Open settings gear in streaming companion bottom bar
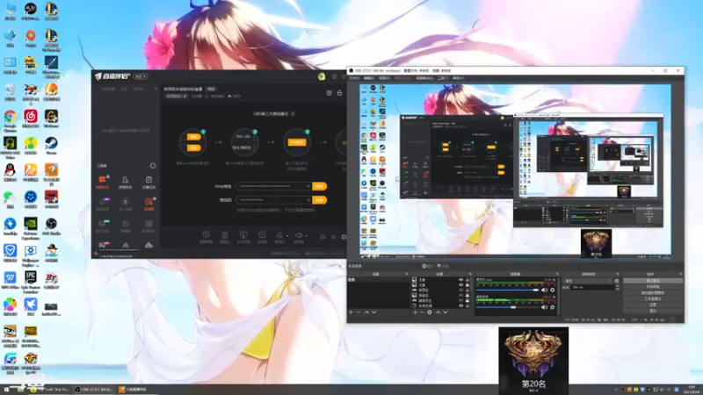The height and width of the screenshot is (395, 703). [344, 237]
